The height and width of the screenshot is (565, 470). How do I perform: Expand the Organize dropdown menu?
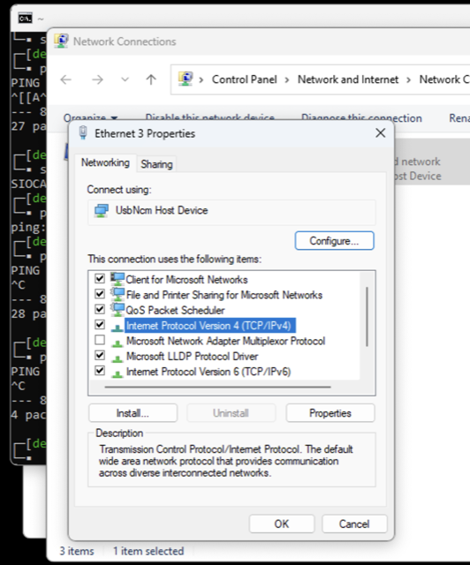click(x=90, y=117)
